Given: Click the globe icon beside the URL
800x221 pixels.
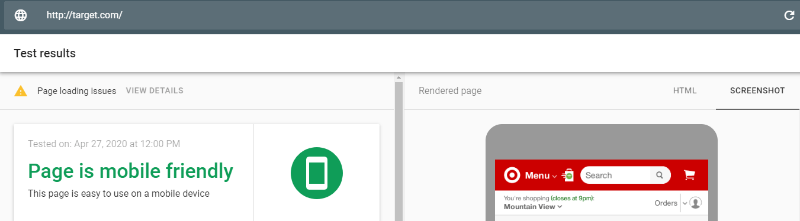Looking at the screenshot, I should [x=21, y=15].
